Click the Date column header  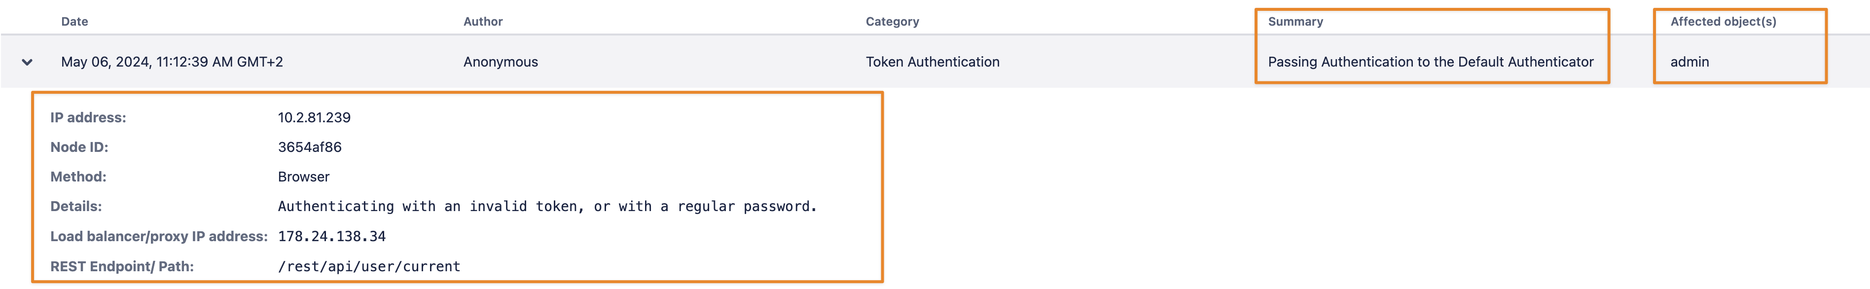[x=74, y=22]
